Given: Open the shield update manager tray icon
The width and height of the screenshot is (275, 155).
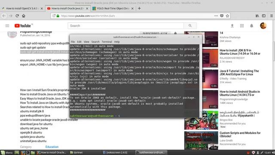Looking at the screenshot, I should point(253,153).
